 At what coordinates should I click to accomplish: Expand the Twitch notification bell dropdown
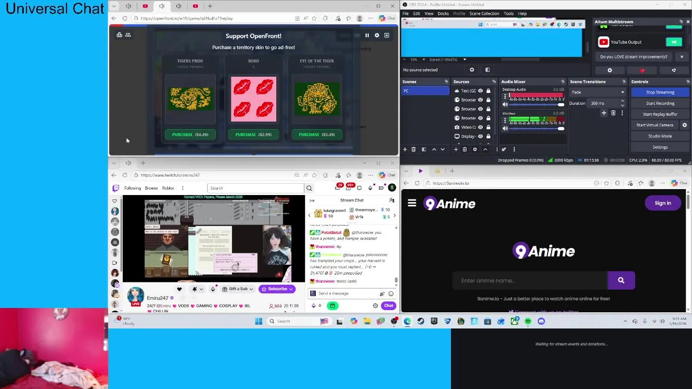pyautogui.click(x=201, y=289)
